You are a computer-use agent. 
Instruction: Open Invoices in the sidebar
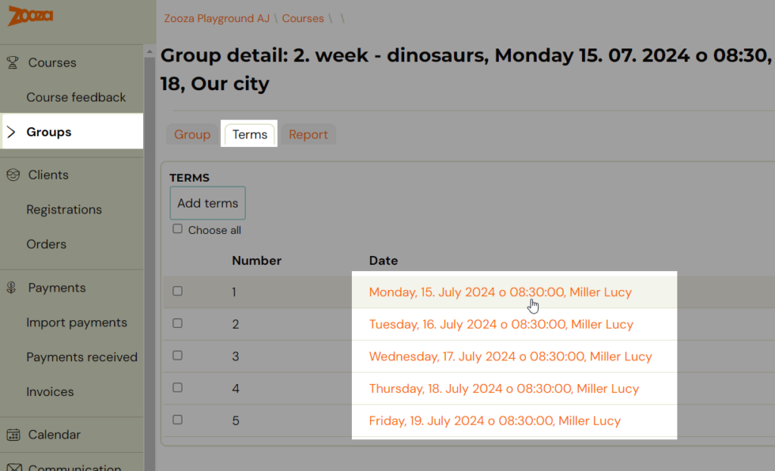coord(50,391)
